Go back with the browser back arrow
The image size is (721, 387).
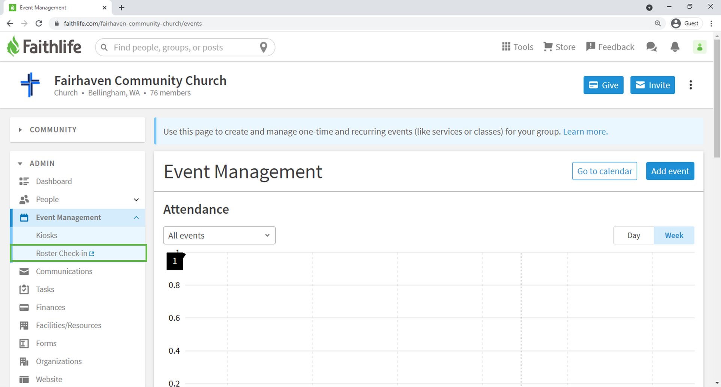pos(10,23)
